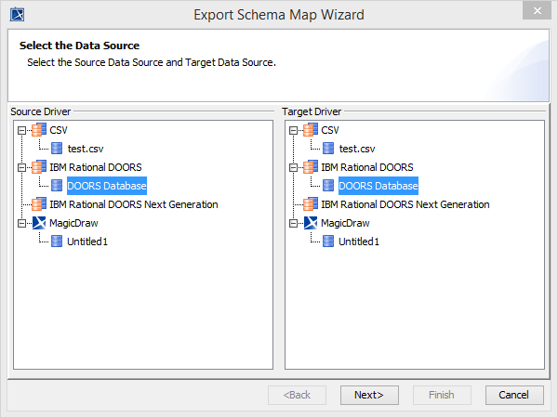Click the wizard icon in title bar
The image size is (558, 418).
click(16, 14)
